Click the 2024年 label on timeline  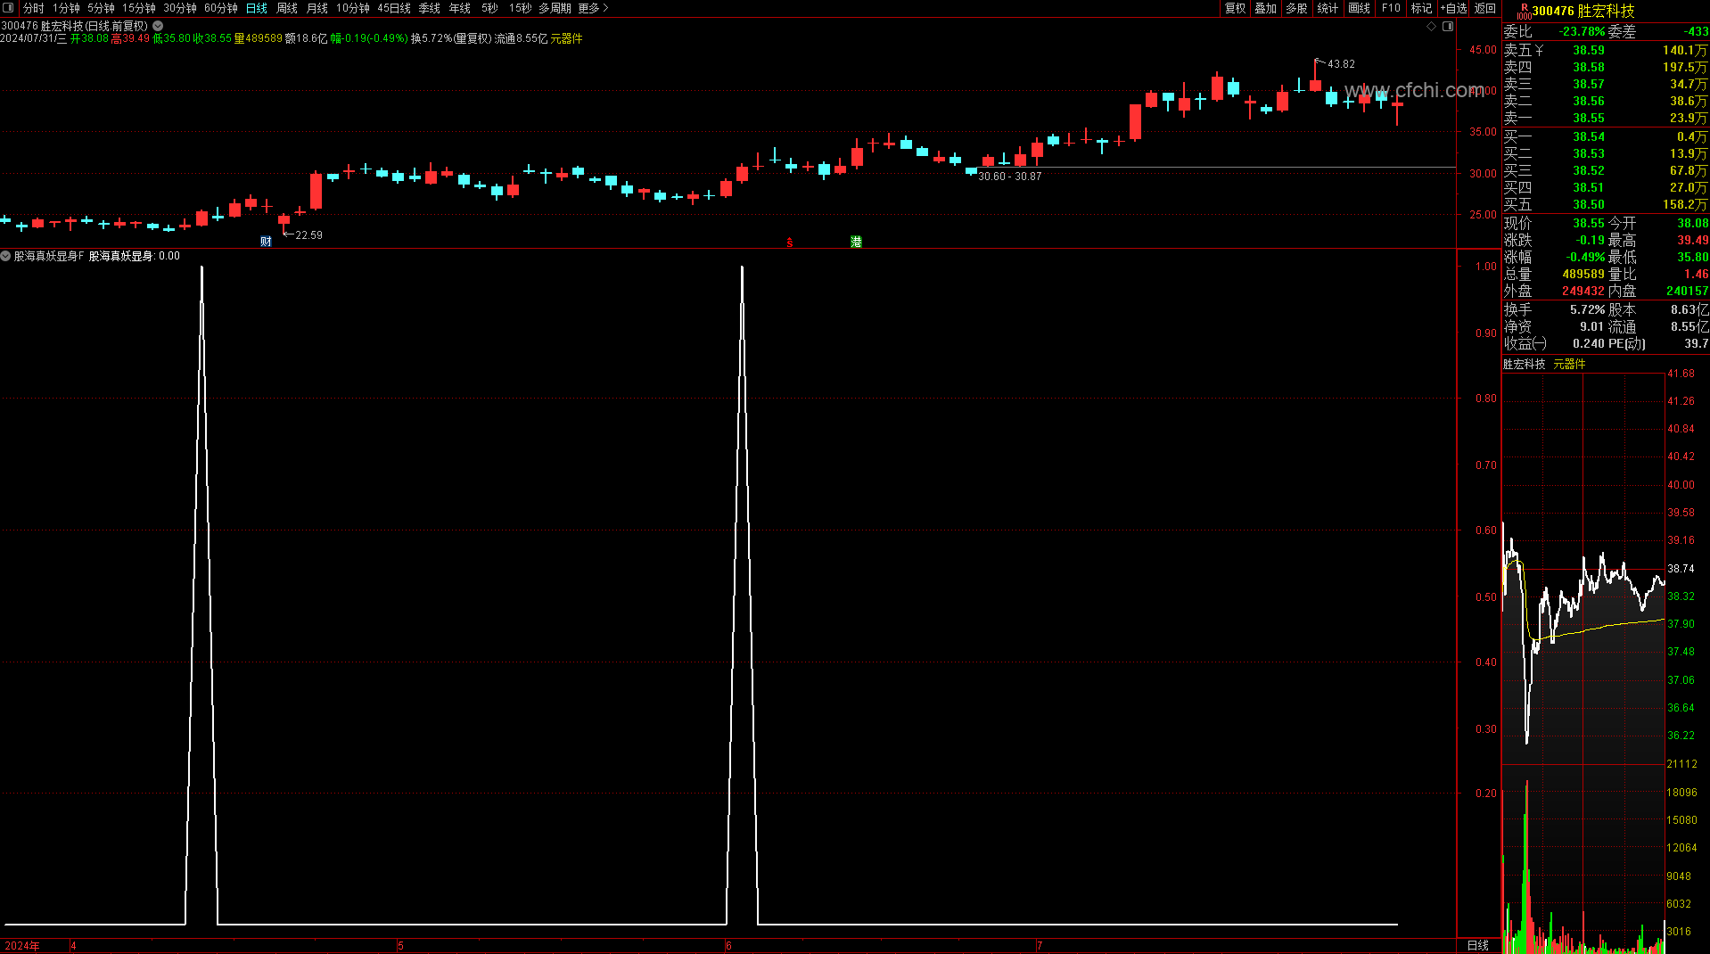coord(21,945)
